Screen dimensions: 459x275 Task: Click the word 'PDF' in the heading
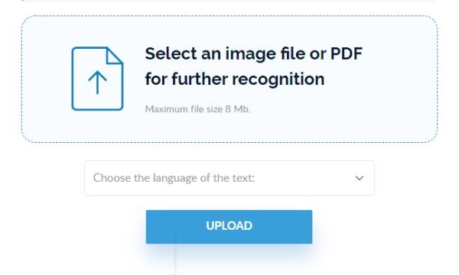tap(347, 53)
